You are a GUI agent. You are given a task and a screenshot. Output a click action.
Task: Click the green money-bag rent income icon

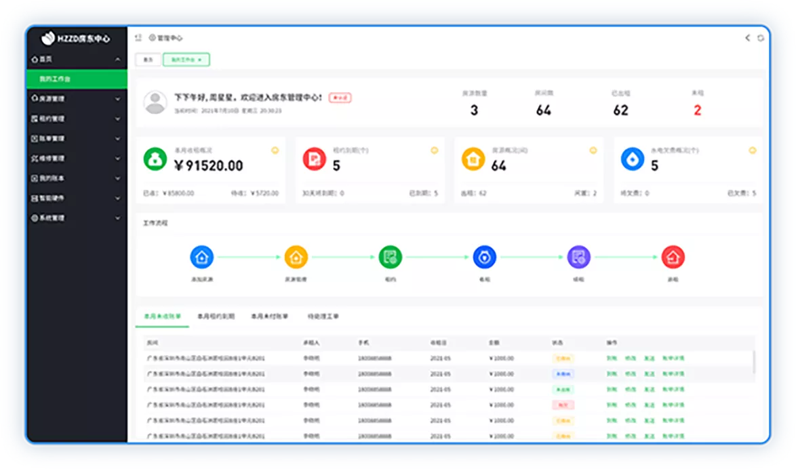click(x=155, y=159)
